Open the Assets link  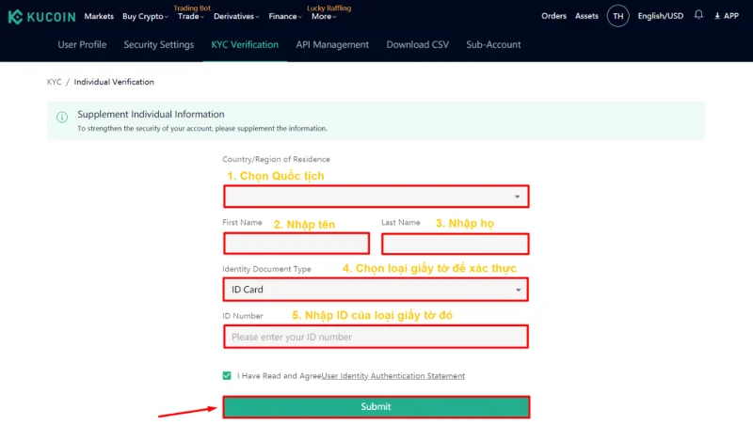(x=586, y=16)
